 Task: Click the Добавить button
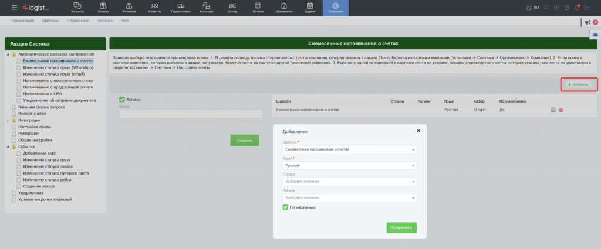(578, 85)
